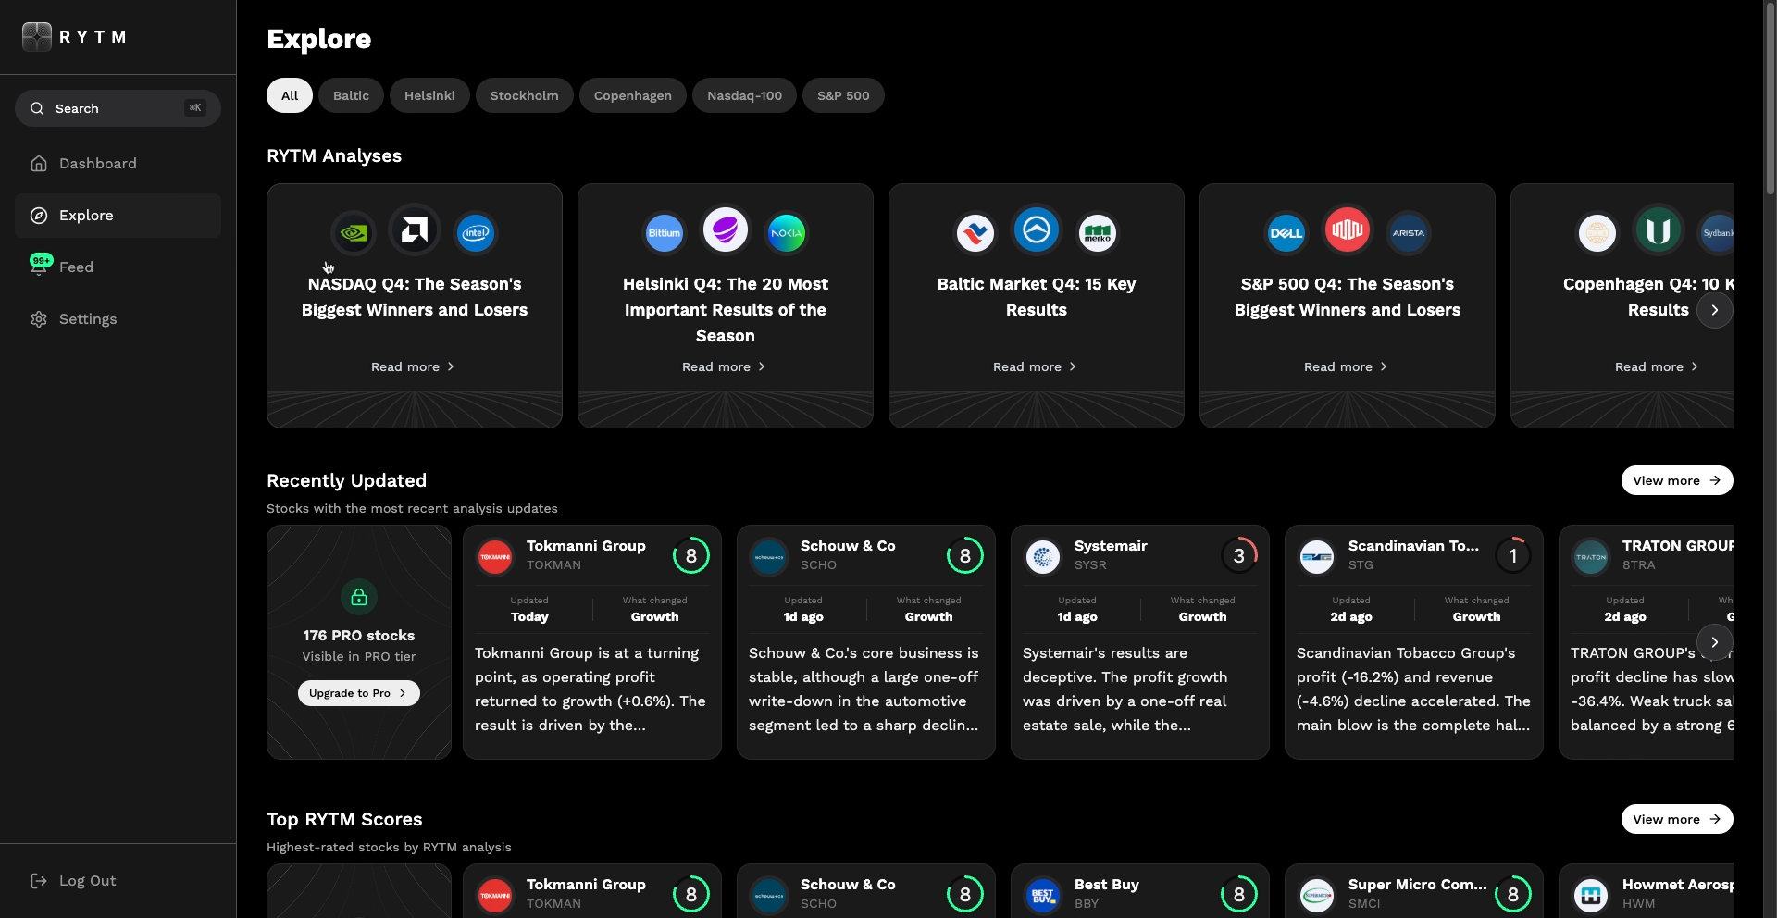1777x918 pixels.
Task: Click the NVIDIA logo on the NASDAQ card
Action: [353, 232]
